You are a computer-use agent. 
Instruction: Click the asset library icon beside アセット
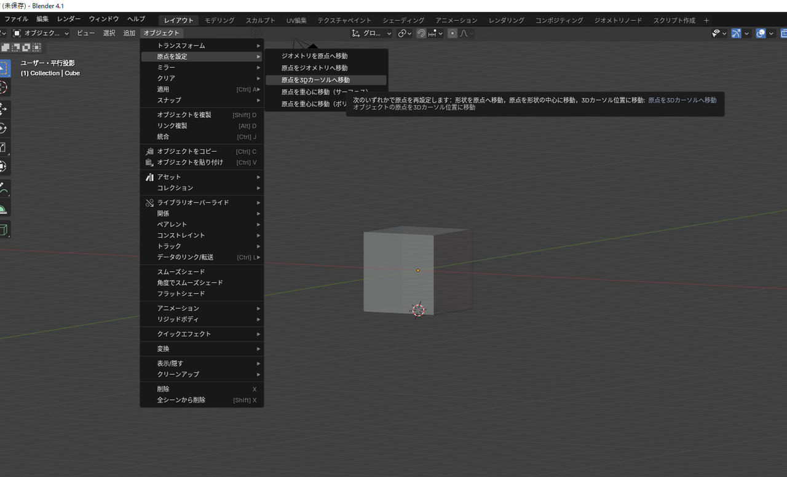coord(149,177)
